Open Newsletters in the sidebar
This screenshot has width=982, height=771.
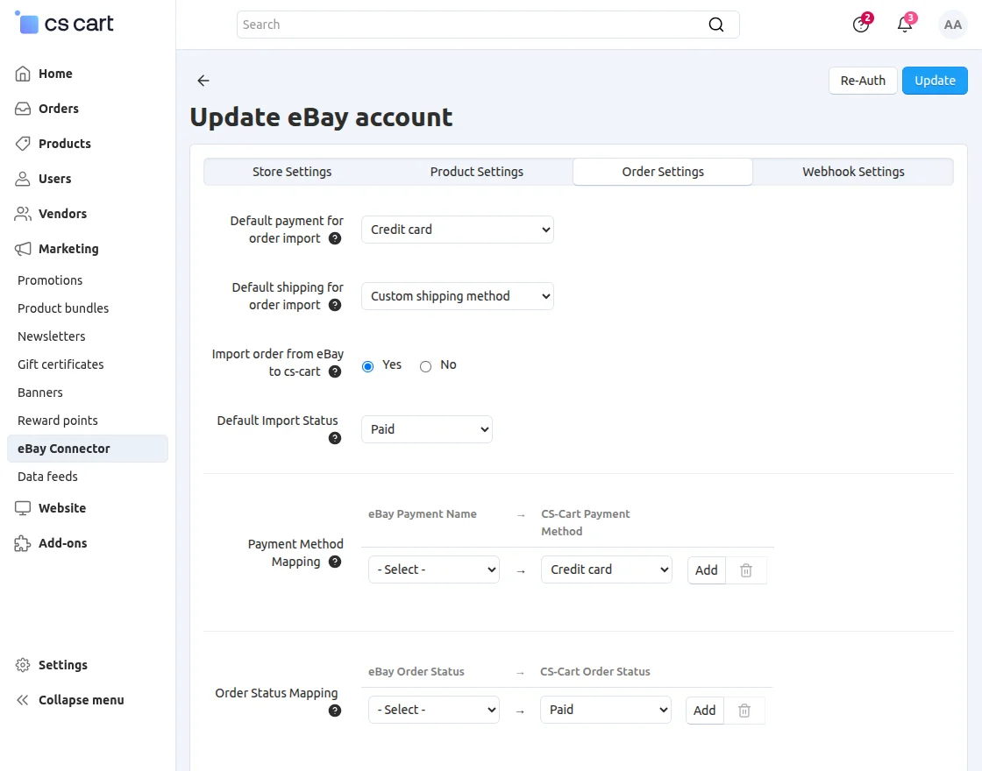coord(52,336)
